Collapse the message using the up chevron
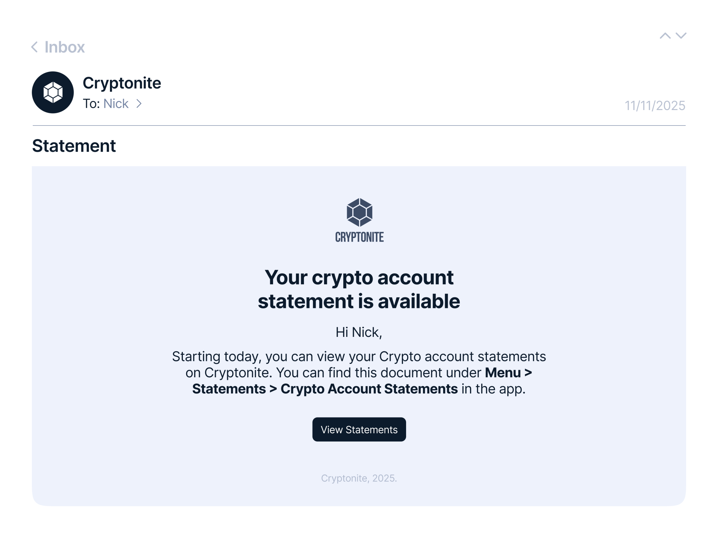718x539 pixels. click(x=665, y=36)
